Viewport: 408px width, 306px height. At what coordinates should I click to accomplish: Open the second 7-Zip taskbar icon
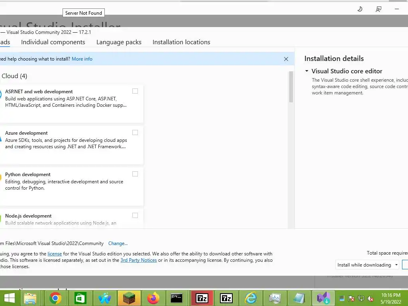coord(226,298)
